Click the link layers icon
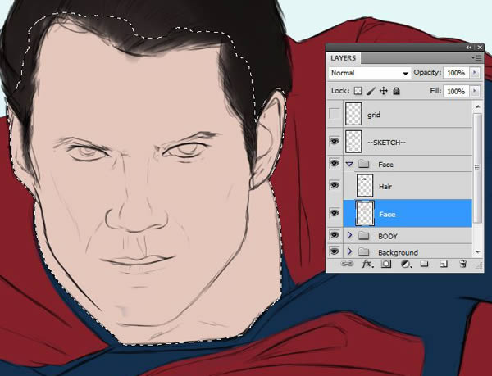 [x=347, y=264]
